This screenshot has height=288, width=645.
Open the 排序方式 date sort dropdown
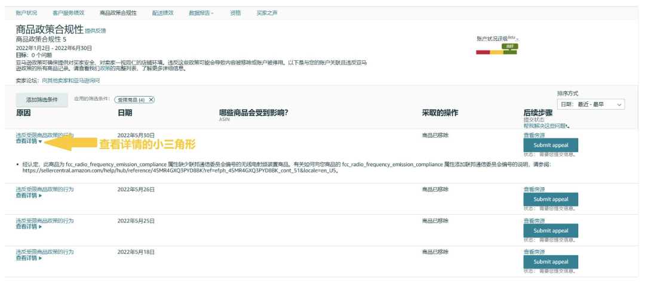[x=590, y=104]
